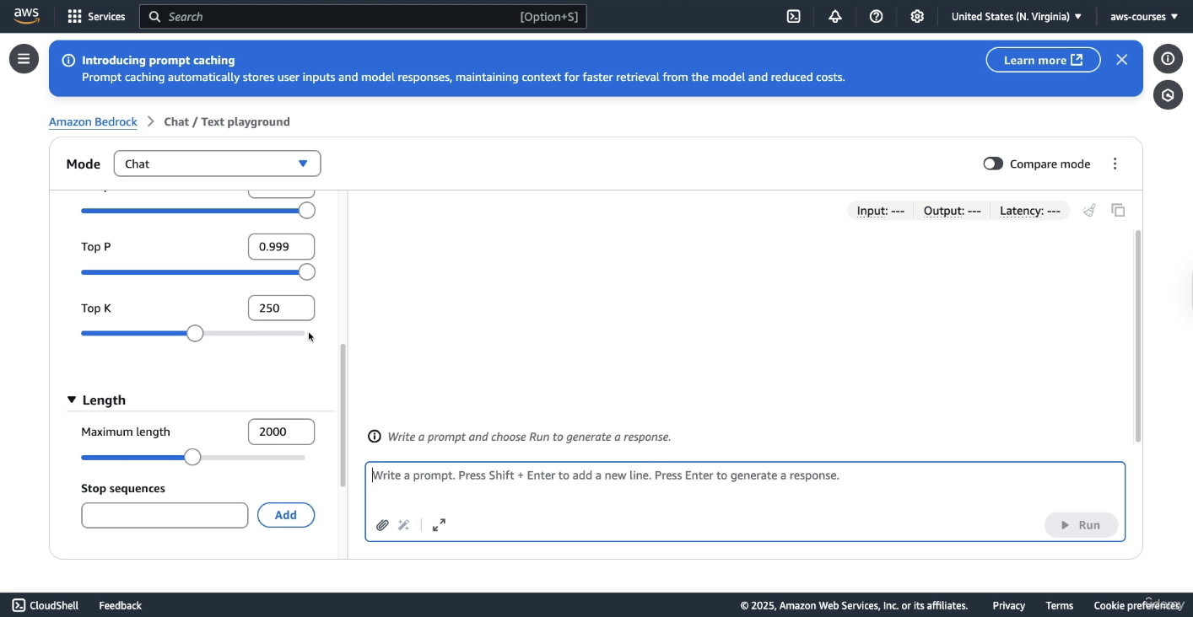Focus the AWS console search box
The width and height of the screenshot is (1193, 617).
[x=363, y=16]
